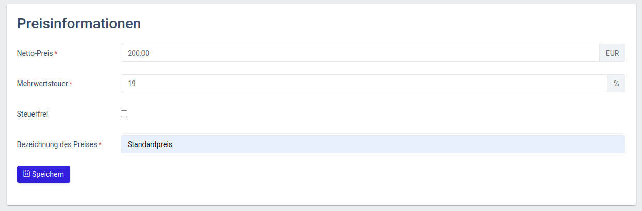Click the Preisinformationen heading
The height and width of the screenshot is (211, 642).
tap(79, 23)
